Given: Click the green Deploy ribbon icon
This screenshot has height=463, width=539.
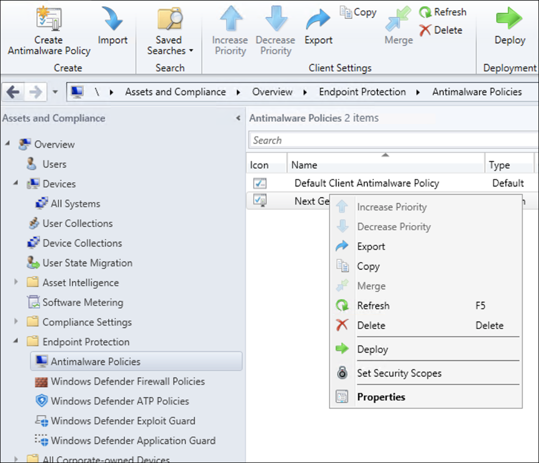Looking at the screenshot, I should [509, 19].
